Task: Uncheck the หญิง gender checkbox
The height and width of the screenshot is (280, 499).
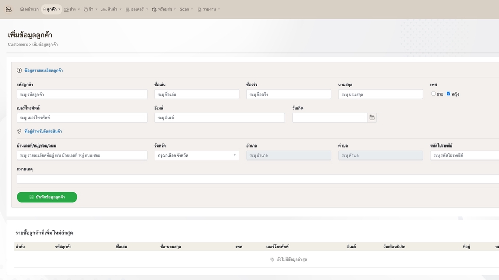Action: (x=448, y=94)
